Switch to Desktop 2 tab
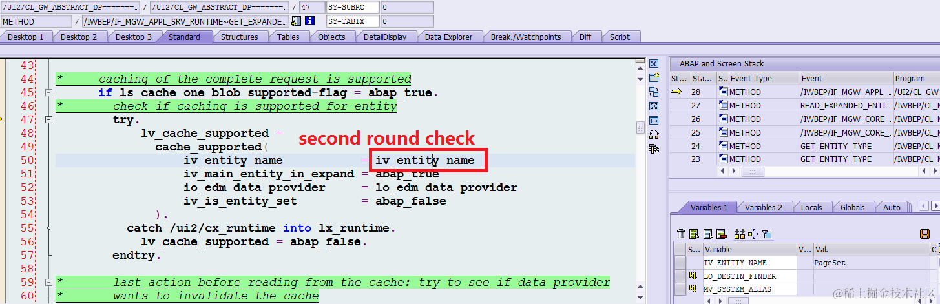The height and width of the screenshot is (304, 940). (79, 37)
